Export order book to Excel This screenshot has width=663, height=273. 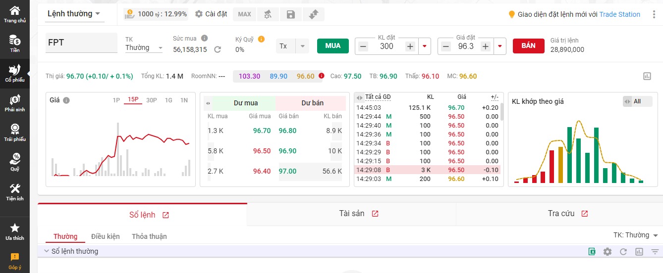point(592,252)
